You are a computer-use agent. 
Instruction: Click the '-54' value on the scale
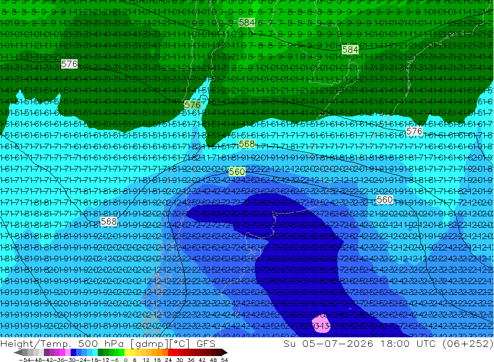pos(25,360)
